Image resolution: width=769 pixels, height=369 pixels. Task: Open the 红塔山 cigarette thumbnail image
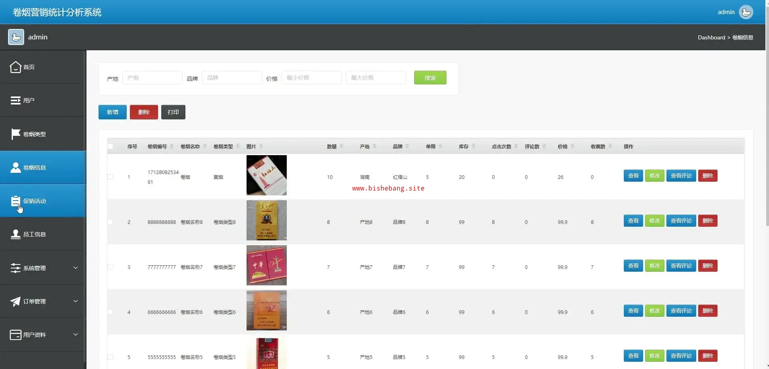point(267,175)
